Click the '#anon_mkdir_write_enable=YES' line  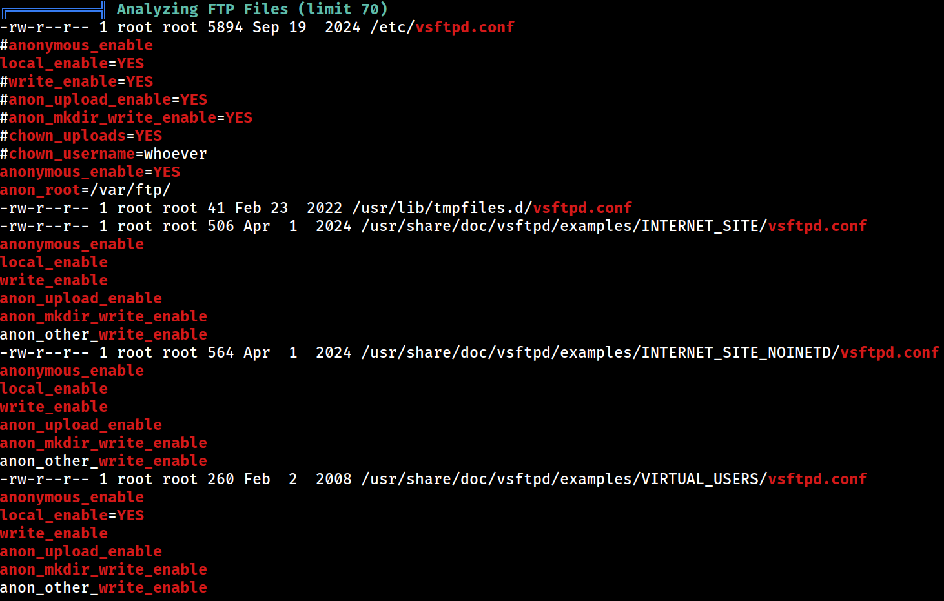pyautogui.click(x=127, y=117)
